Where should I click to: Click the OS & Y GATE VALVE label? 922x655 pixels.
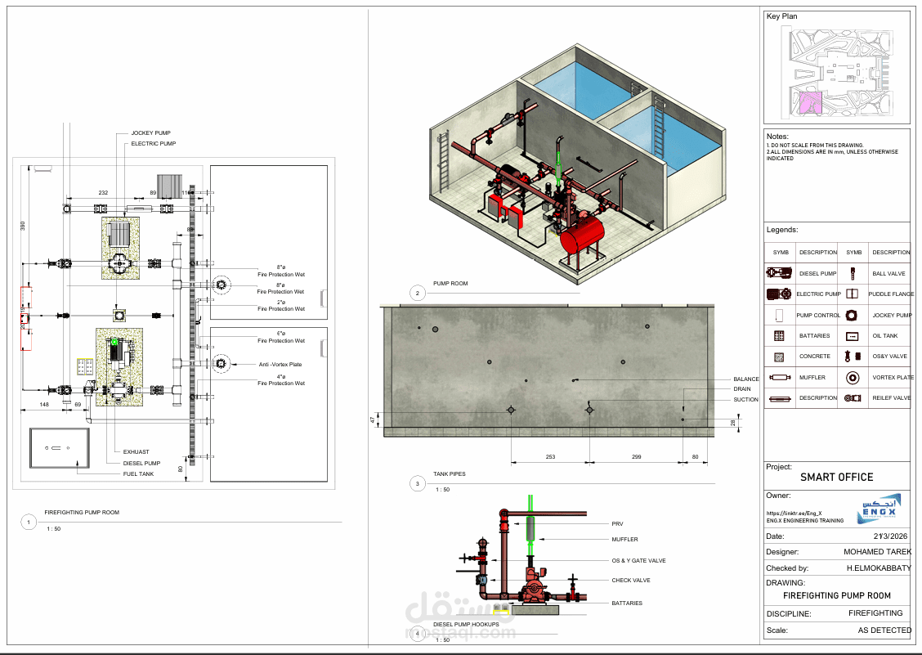pos(638,561)
